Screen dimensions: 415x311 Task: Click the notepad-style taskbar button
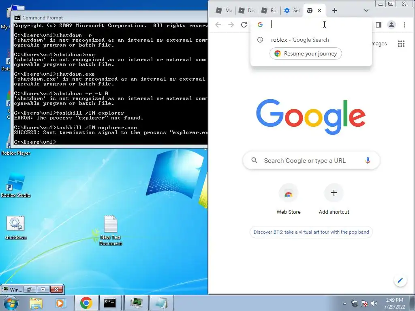(x=162, y=303)
